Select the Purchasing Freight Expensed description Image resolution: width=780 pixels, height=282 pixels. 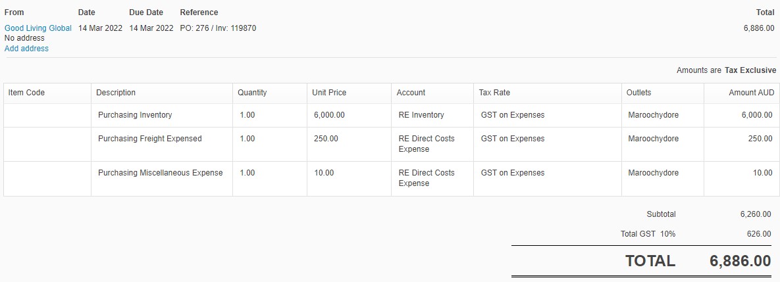click(149, 139)
